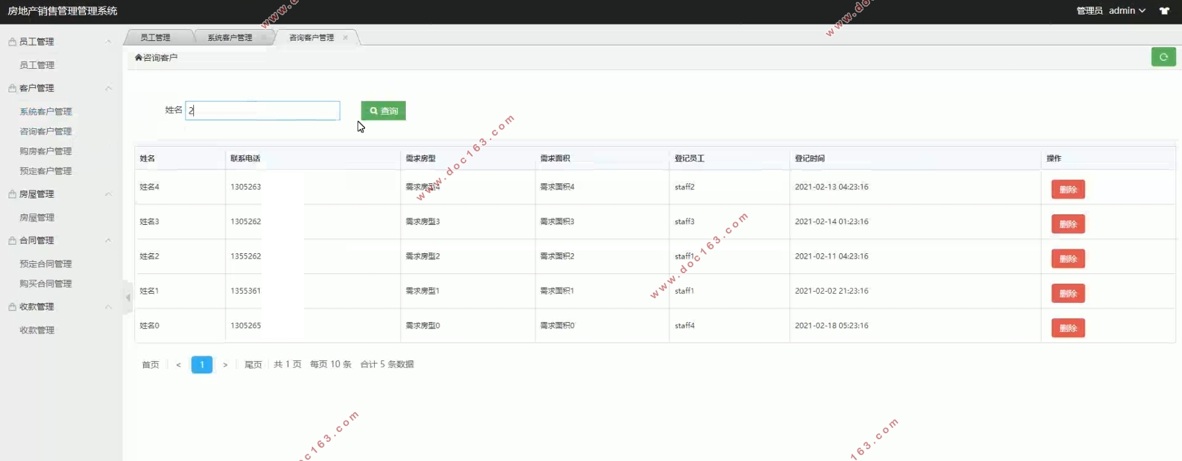Viewport: 1182px width, 461px height.
Task: Click the lock icon beside 员工管理 menu
Action: [12, 42]
